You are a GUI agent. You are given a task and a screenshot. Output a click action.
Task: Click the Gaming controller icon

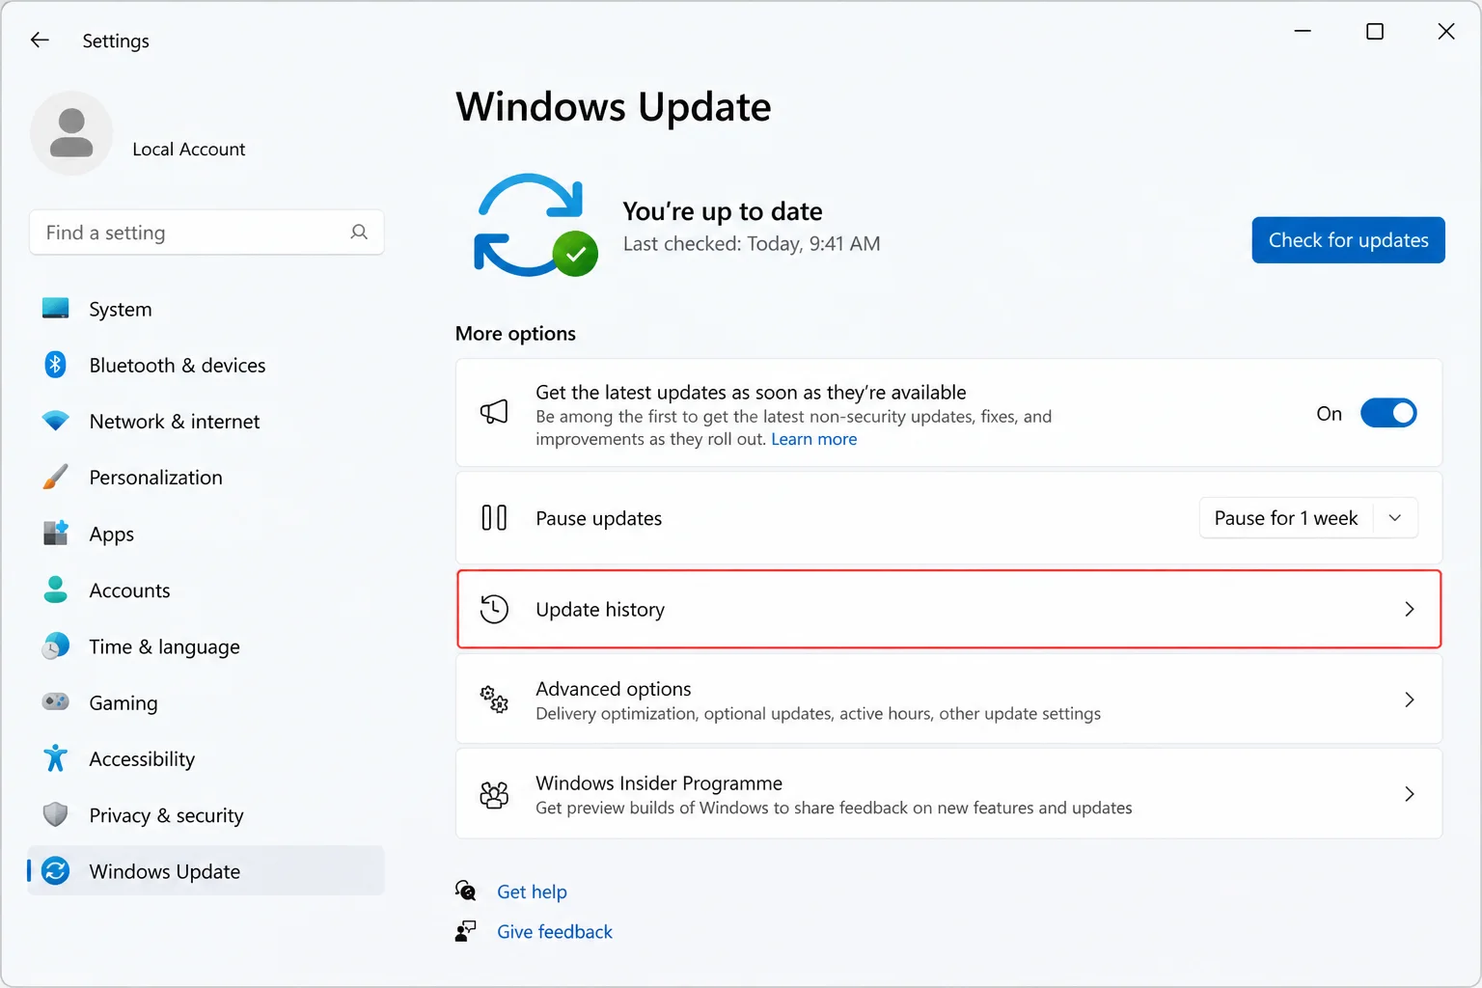(56, 701)
